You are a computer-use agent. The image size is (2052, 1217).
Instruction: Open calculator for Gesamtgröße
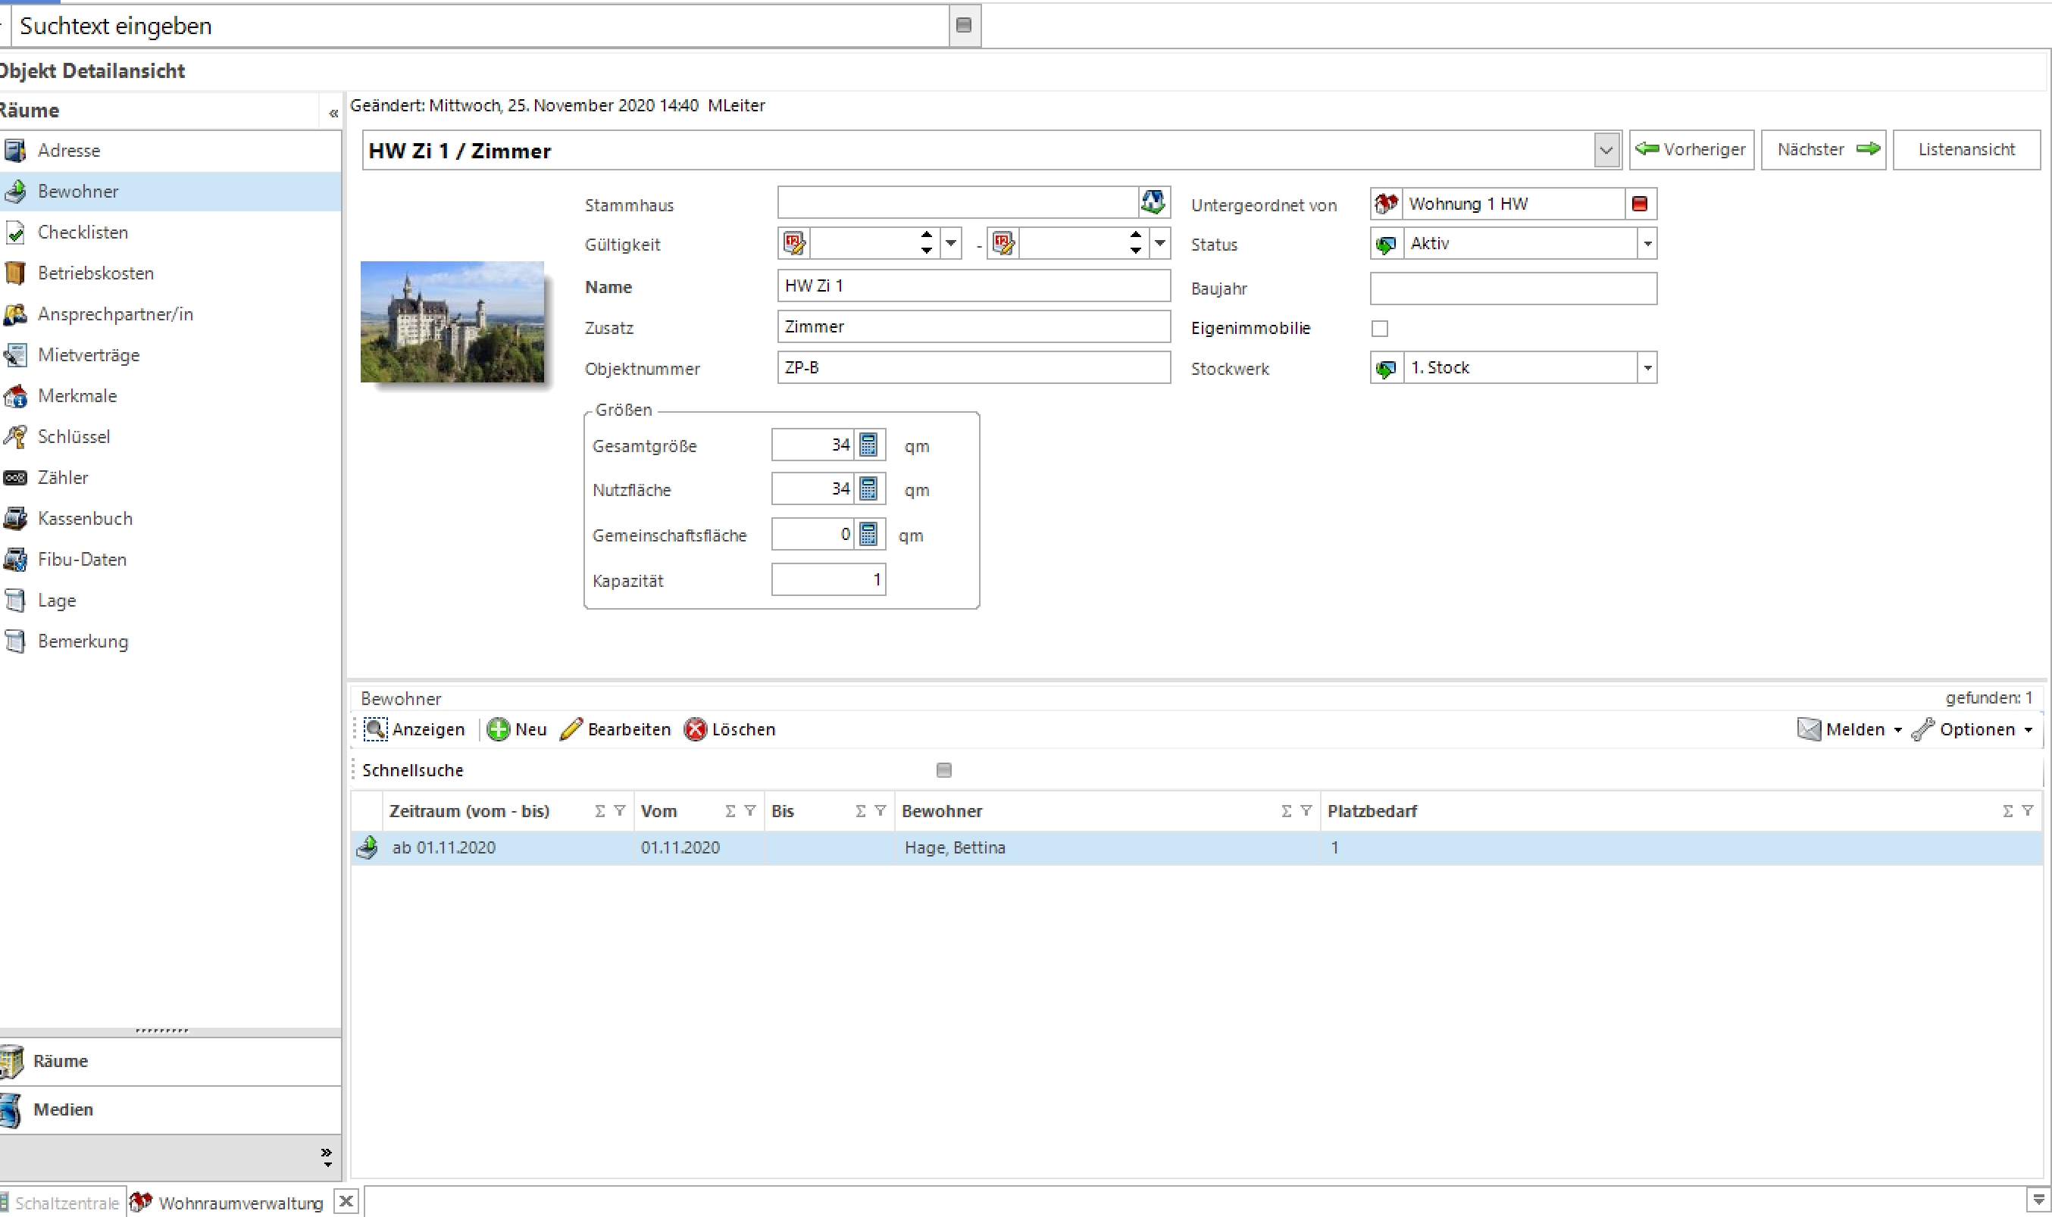coord(869,445)
